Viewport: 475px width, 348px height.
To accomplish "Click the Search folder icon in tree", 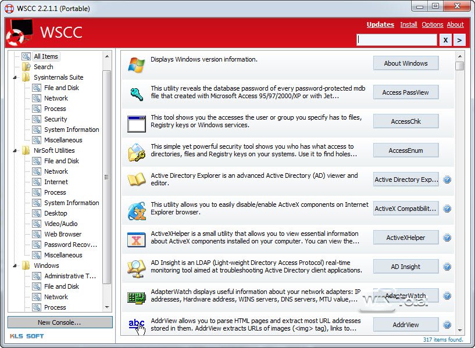I will click(26, 67).
